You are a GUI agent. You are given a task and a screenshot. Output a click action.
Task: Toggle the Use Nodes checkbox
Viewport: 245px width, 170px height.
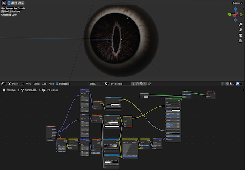point(58,84)
